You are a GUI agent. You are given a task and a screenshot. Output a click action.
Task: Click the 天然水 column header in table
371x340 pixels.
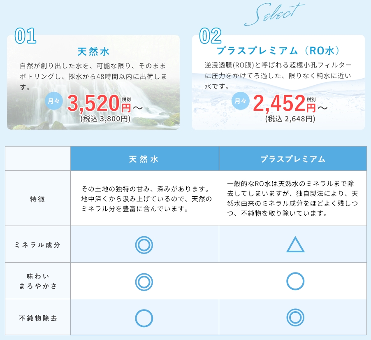[x=144, y=159]
